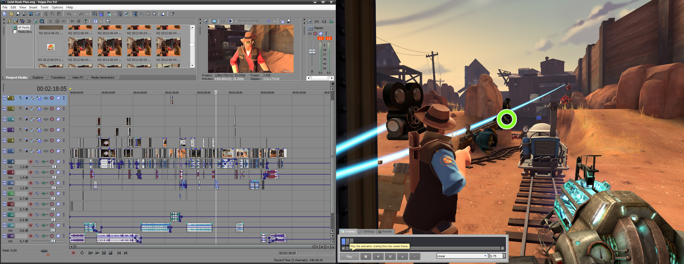Open the Auto Ripple mode dropdown arrow
This screenshot has height=264, width=684.
(x=114, y=14)
